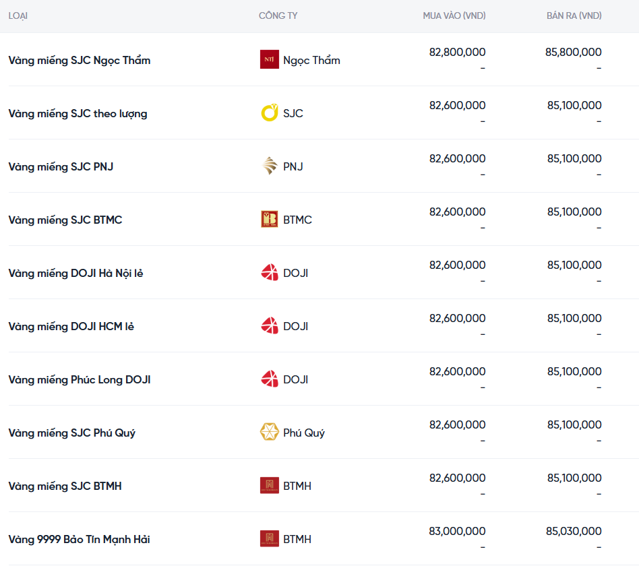Click the Phú Quý hexagon logo
Screen dimensions: 639x566
[270, 433]
